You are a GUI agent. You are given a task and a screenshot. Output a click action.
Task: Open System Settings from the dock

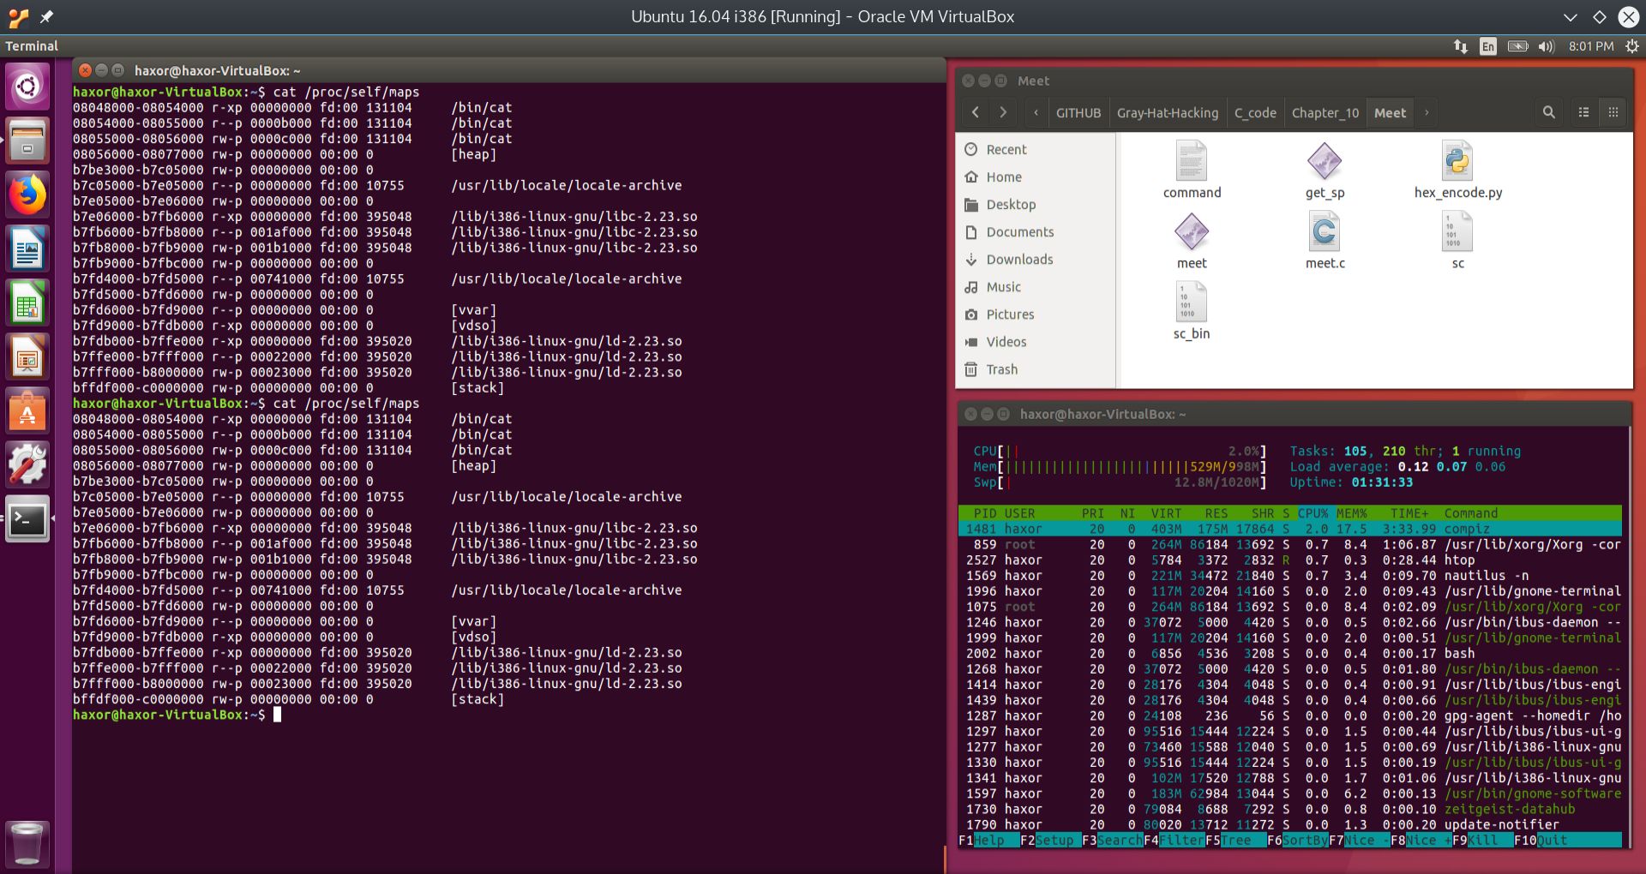point(27,465)
